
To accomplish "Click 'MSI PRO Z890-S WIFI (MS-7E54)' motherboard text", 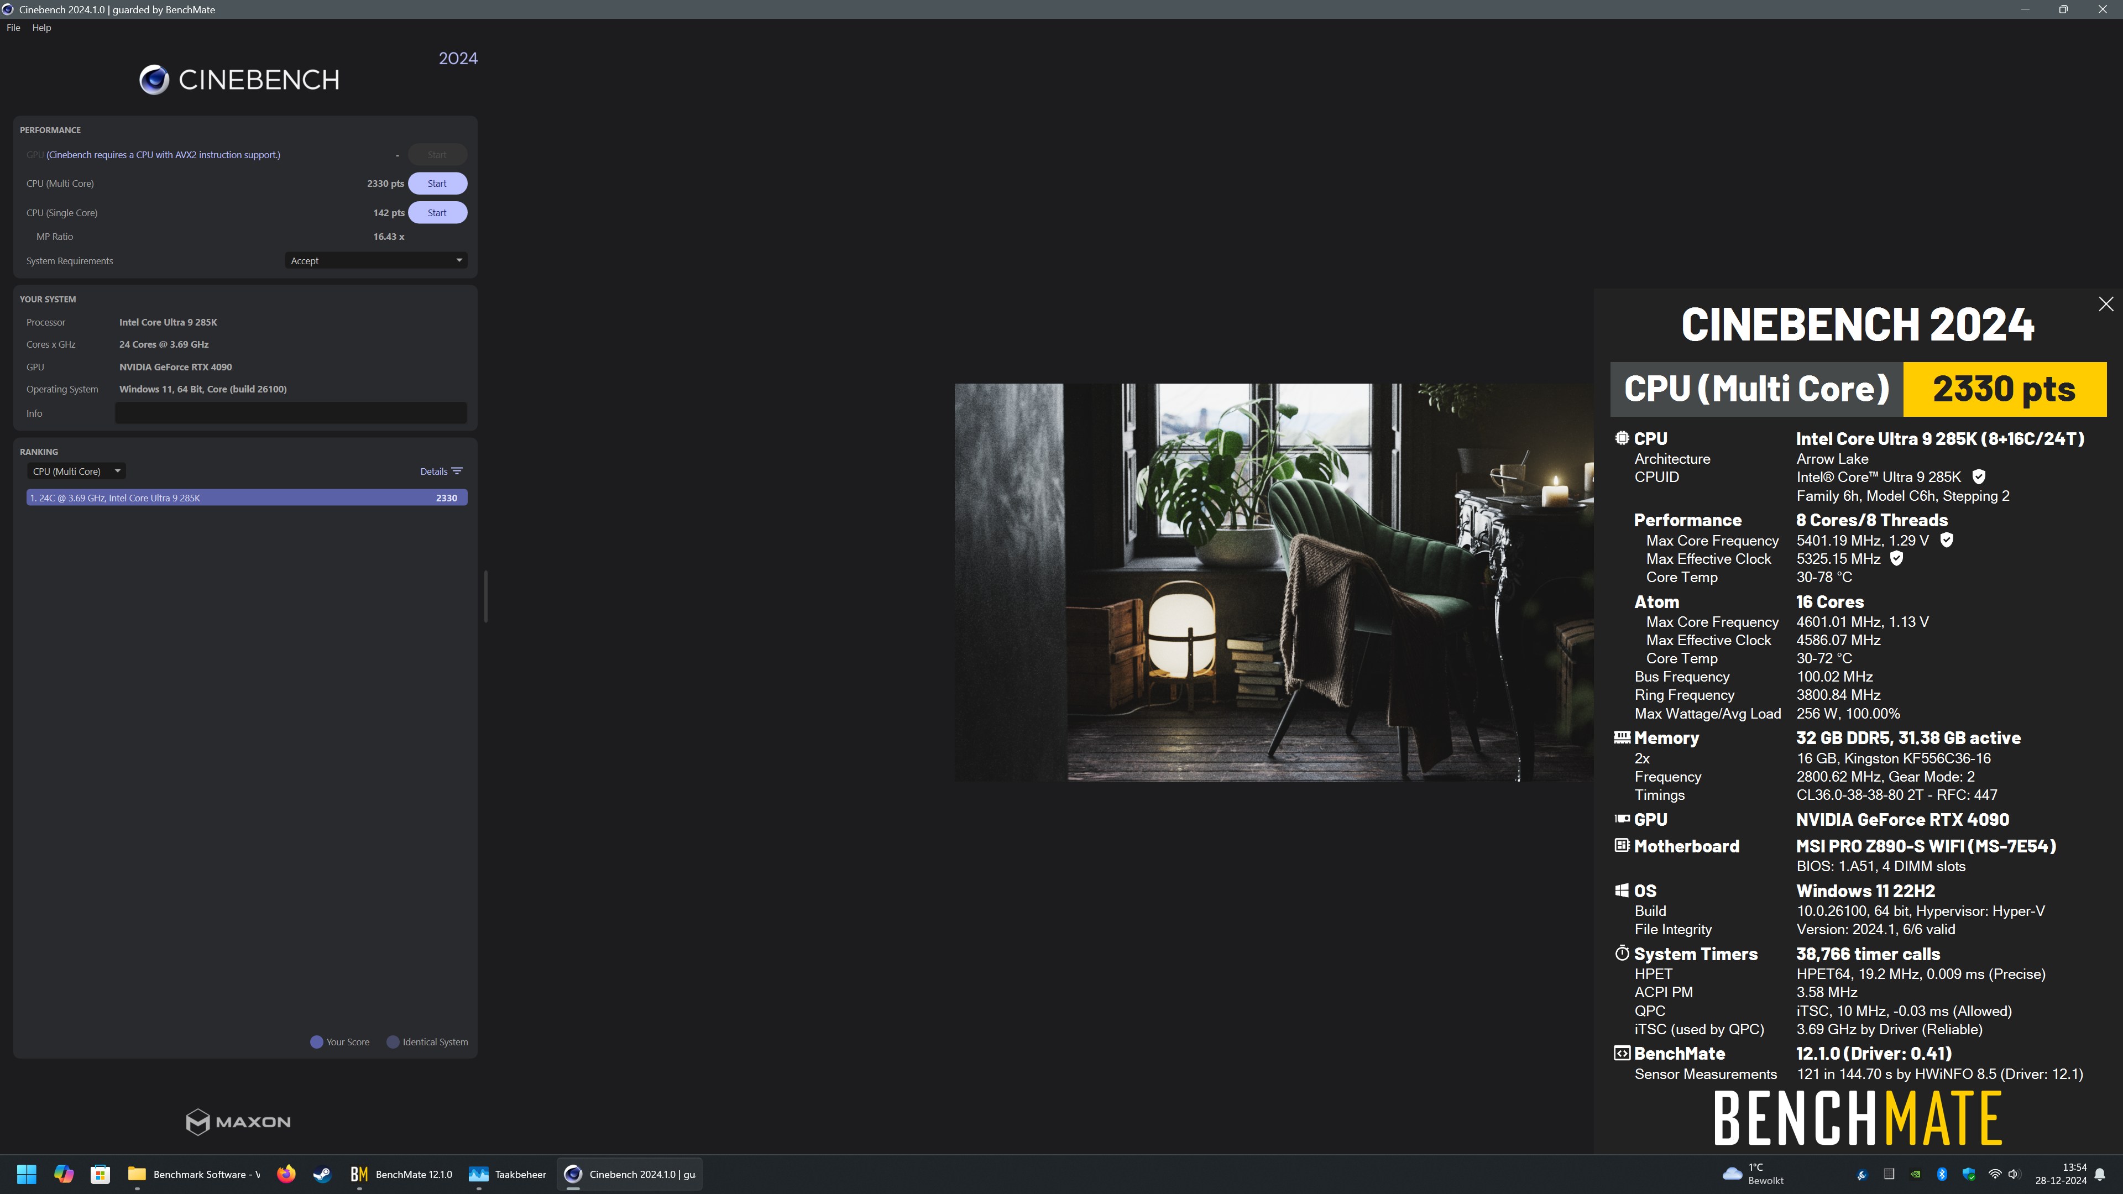I will coord(1926,846).
